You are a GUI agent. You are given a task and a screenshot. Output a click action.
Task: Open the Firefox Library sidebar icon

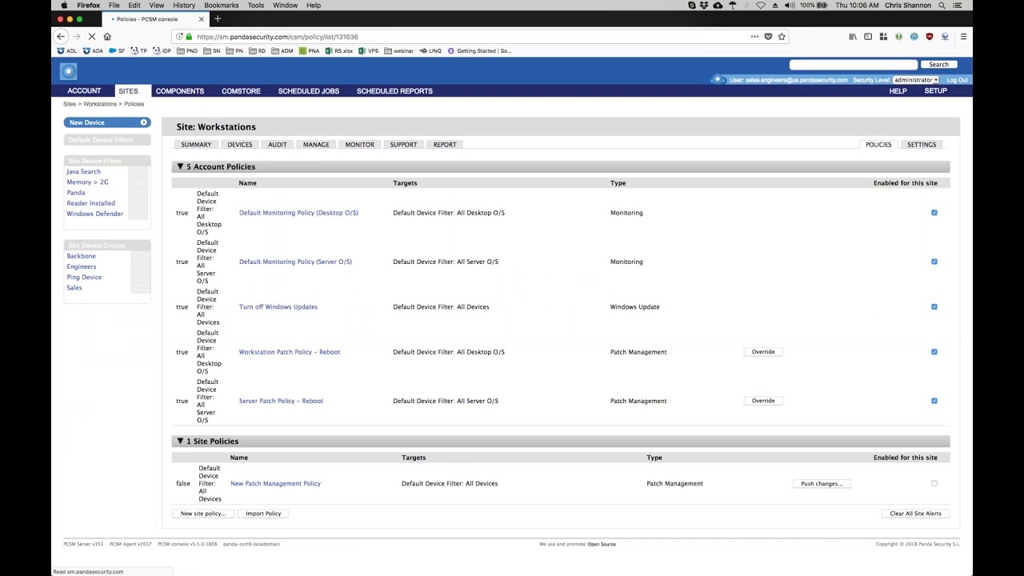tap(852, 37)
